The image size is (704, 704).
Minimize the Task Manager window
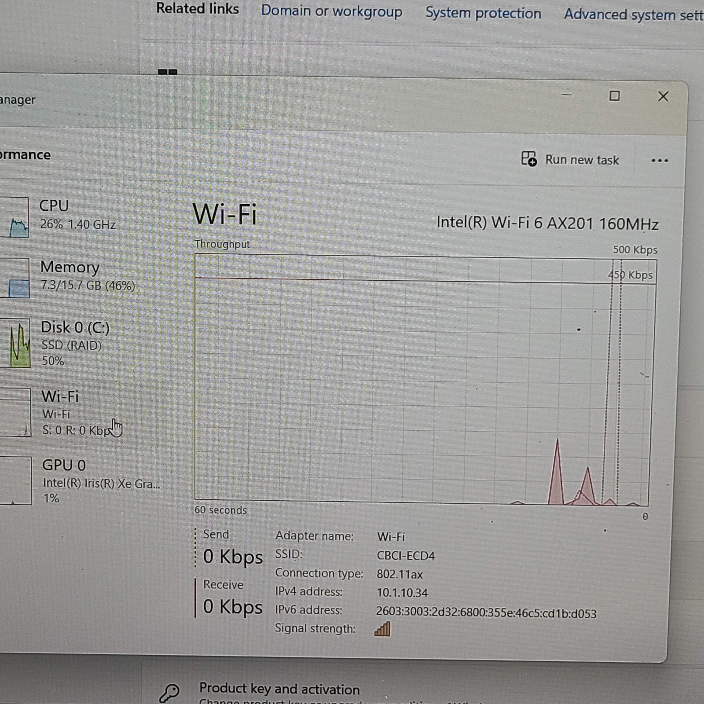pyautogui.click(x=567, y=95)
